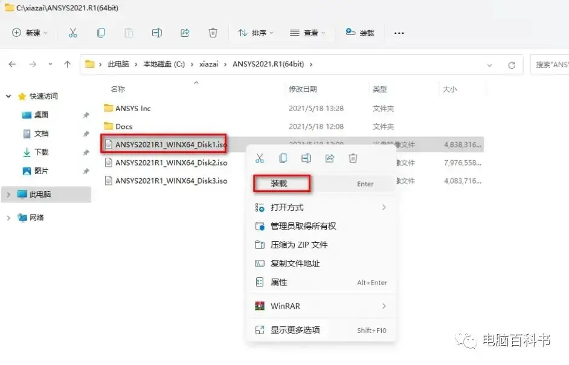Open the 新建 new item dropdown

click(30, 33)
